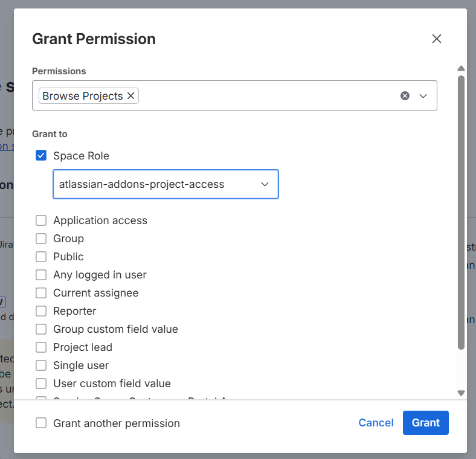Enable the Single user checkbox
The image size is (476, 459).
click(41, 365)
